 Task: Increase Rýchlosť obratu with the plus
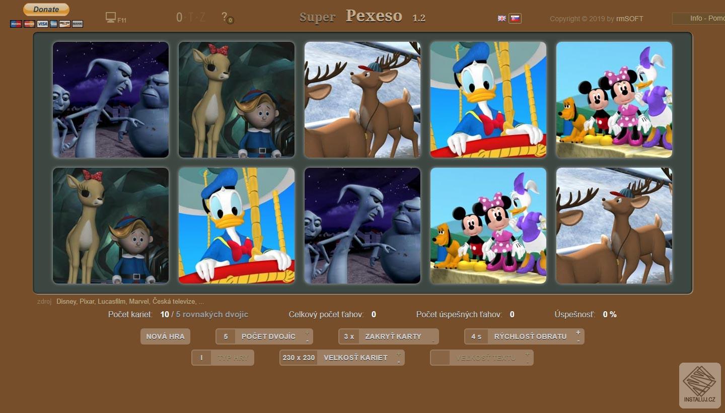578,333
